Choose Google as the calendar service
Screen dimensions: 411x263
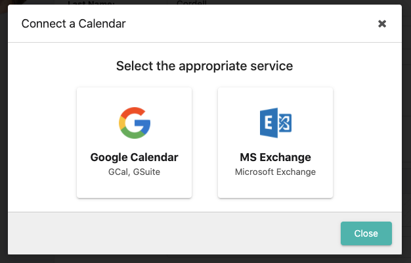point(134,143)
